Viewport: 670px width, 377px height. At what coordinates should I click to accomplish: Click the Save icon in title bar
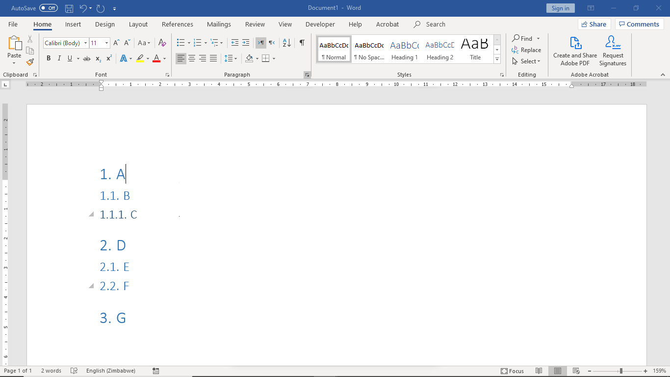click(x=69, y=8)
